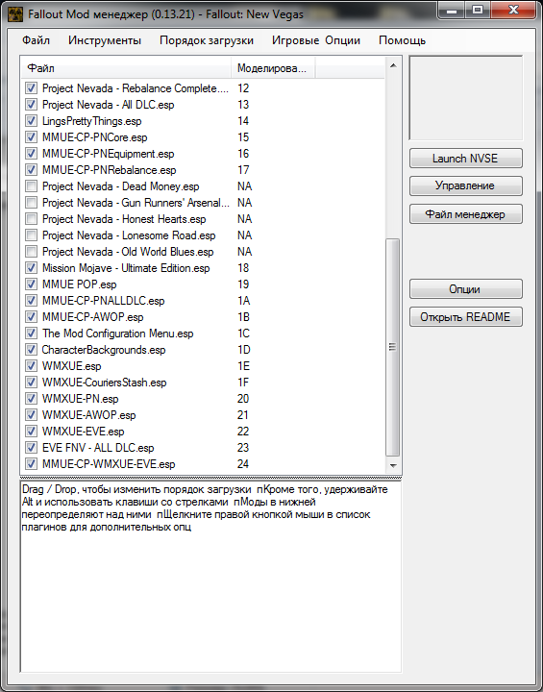The height and width of the screenshot is (692, 543).
Task: Click the plugin list scroll up arrow
Action: 393,65
